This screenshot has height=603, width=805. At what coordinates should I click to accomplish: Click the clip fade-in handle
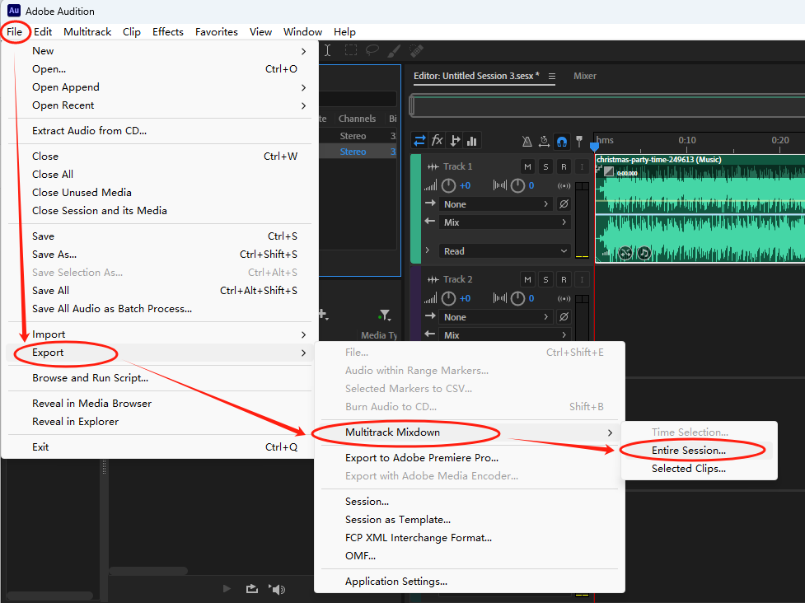tap(608, 172)
